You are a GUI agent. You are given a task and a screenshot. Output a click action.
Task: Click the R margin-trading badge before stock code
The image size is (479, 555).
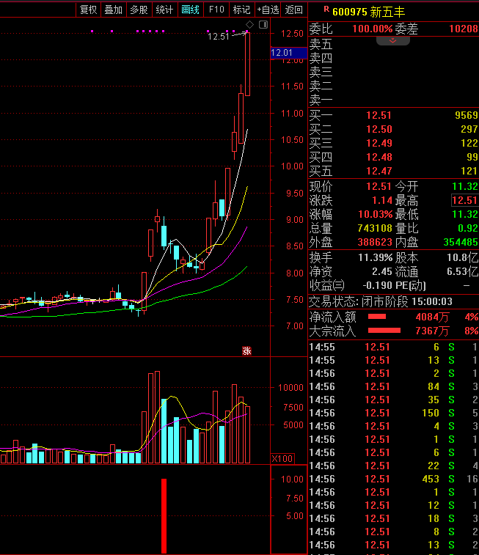click(x=326, y=10)
